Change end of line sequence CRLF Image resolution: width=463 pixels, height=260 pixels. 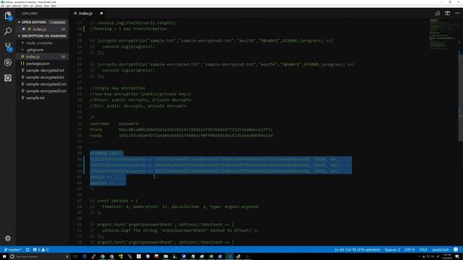(422, 250)
